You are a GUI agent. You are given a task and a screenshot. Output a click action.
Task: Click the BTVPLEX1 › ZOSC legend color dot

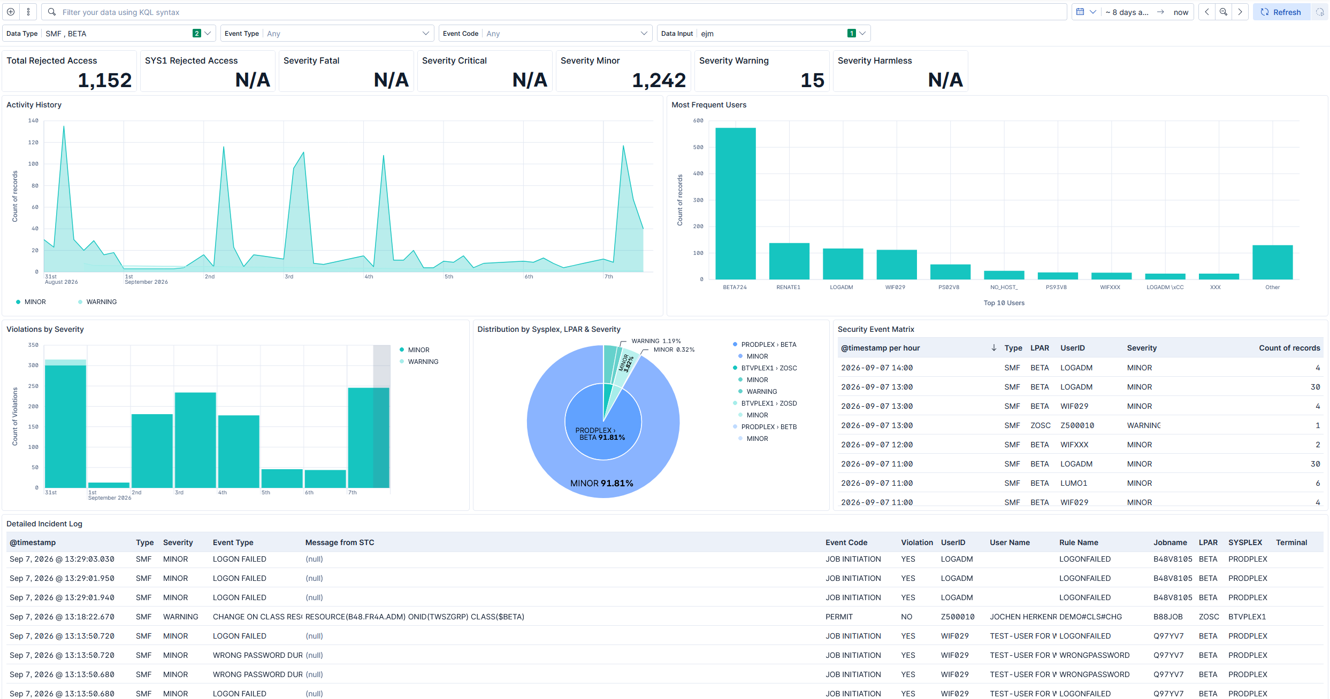coord(735,368)
